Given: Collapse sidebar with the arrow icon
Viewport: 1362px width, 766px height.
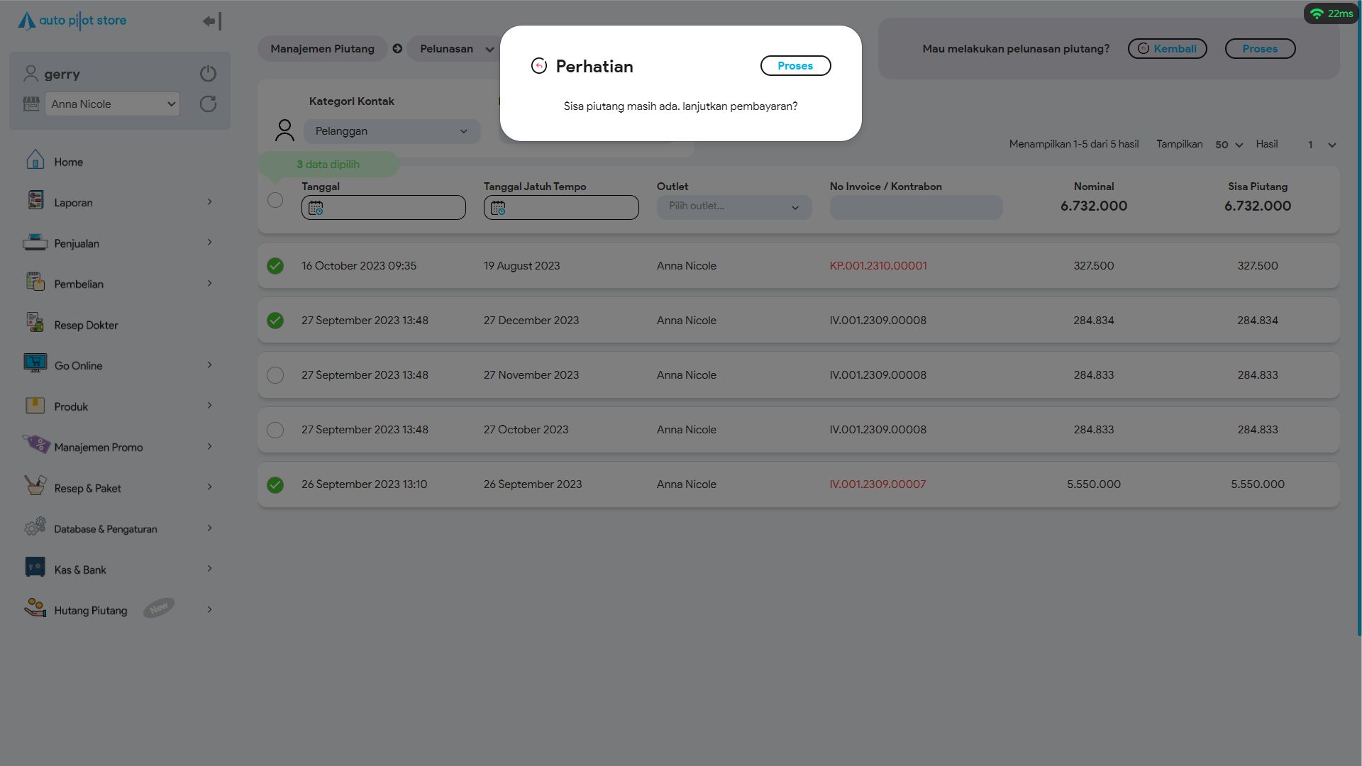Looking at the screenshot, I should click(x=212, y=21).
